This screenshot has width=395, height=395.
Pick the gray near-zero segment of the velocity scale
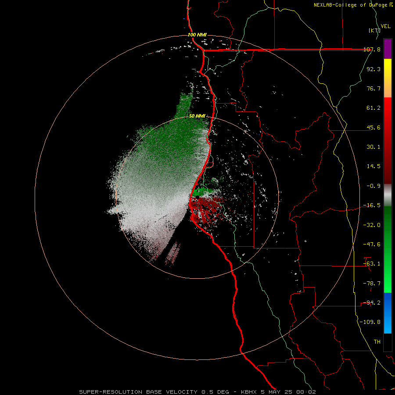click(x=388, y=195)
